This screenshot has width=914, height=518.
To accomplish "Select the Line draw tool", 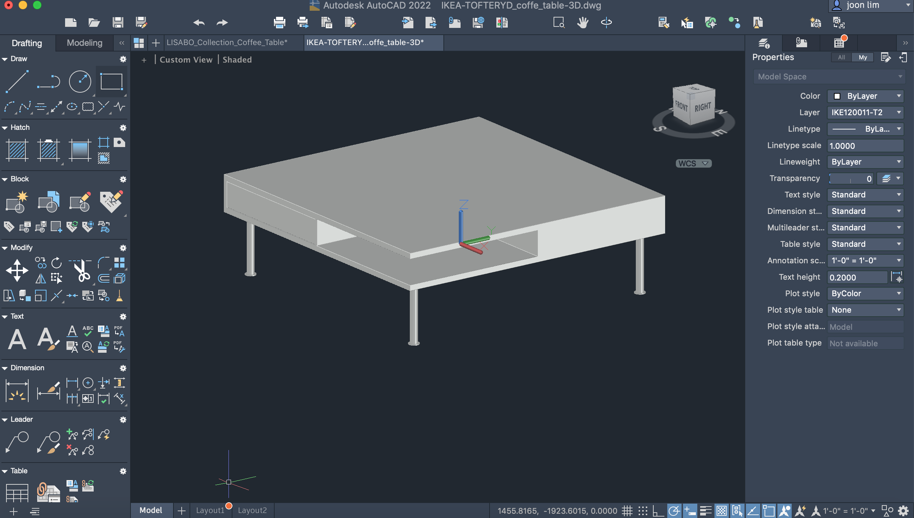I will [x=17, y=82].
